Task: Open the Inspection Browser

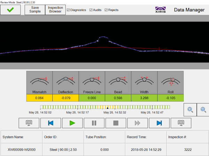Action: click(55, 10)
